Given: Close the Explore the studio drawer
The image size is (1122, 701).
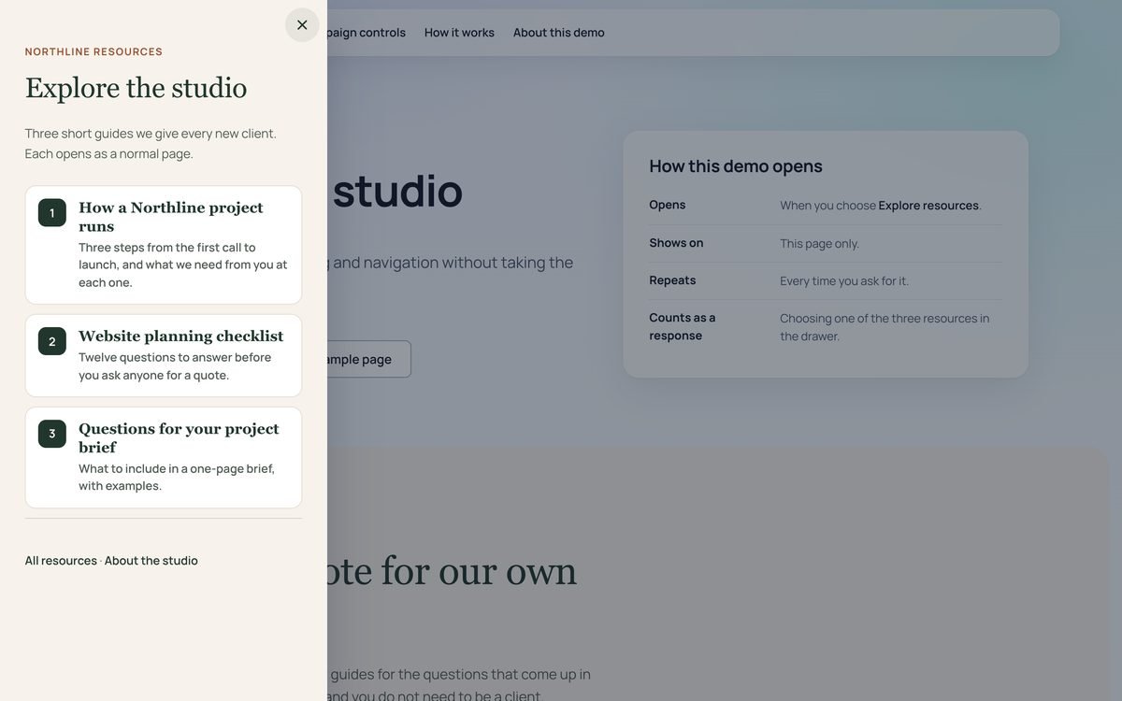Looking at the screenshot, I should pos(302,25).
